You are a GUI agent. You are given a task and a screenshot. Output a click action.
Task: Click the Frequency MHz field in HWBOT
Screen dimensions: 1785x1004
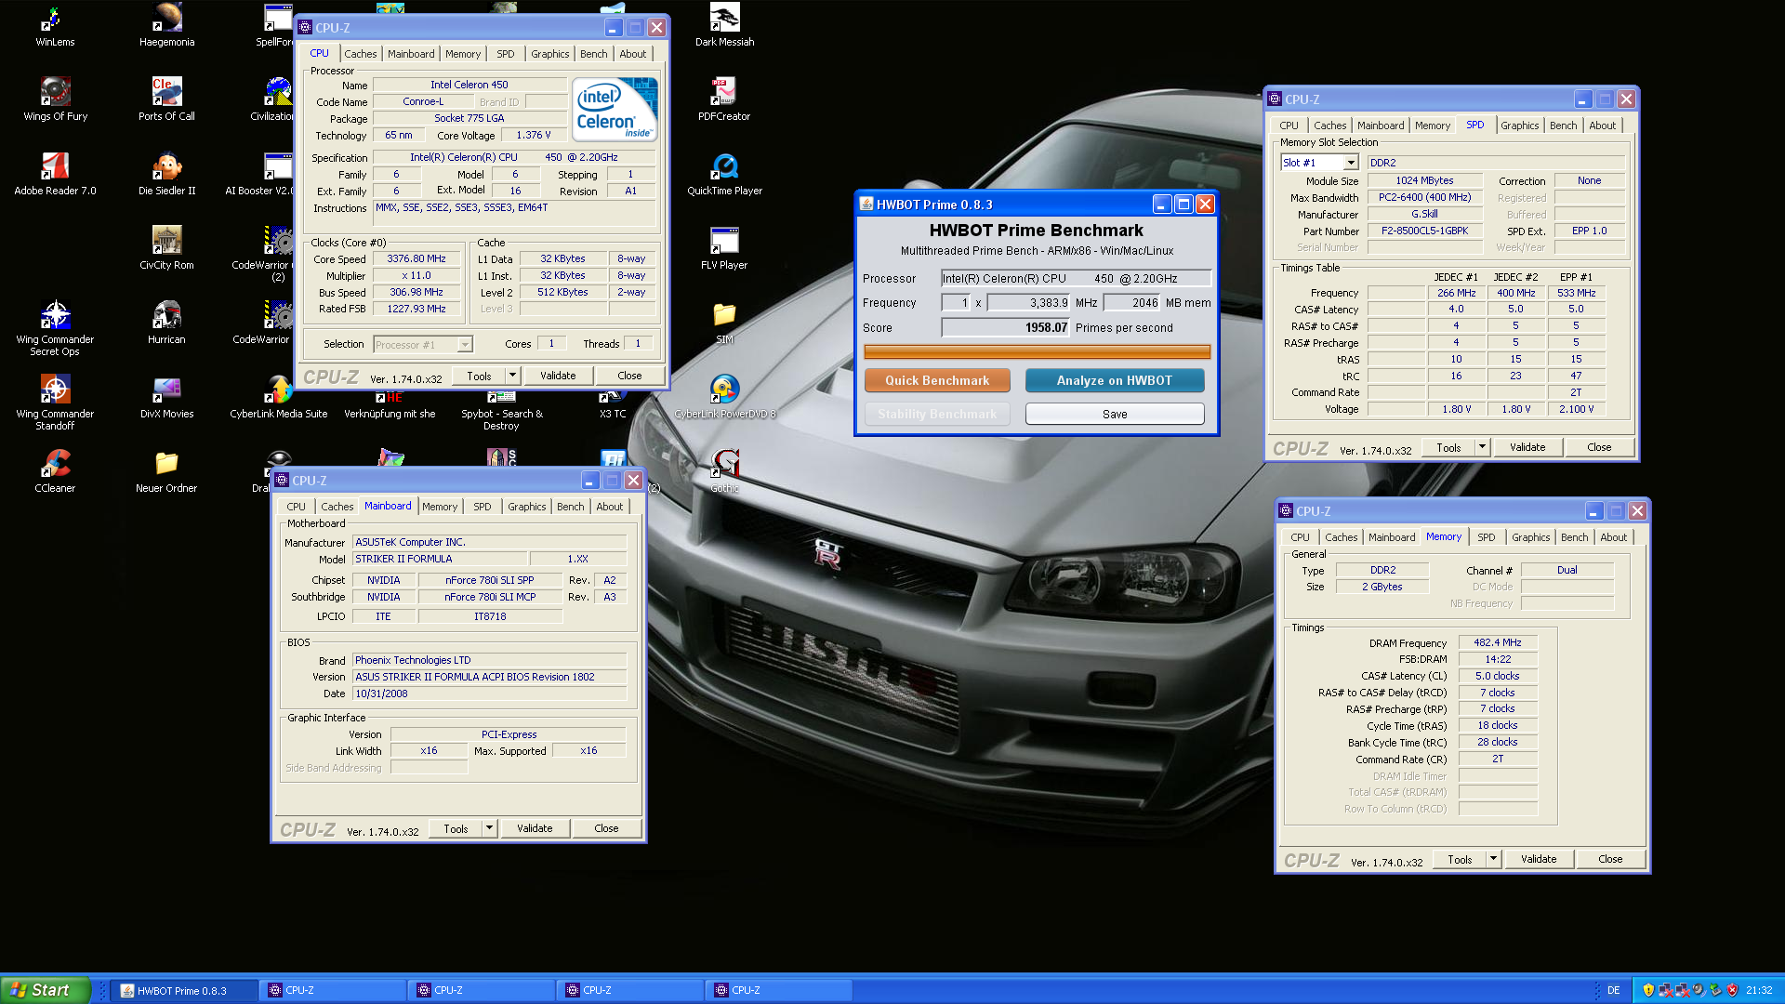[x=1029, y=302]
